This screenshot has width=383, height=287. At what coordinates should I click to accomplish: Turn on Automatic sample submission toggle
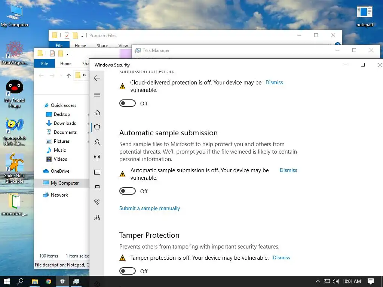coord(128,191)
